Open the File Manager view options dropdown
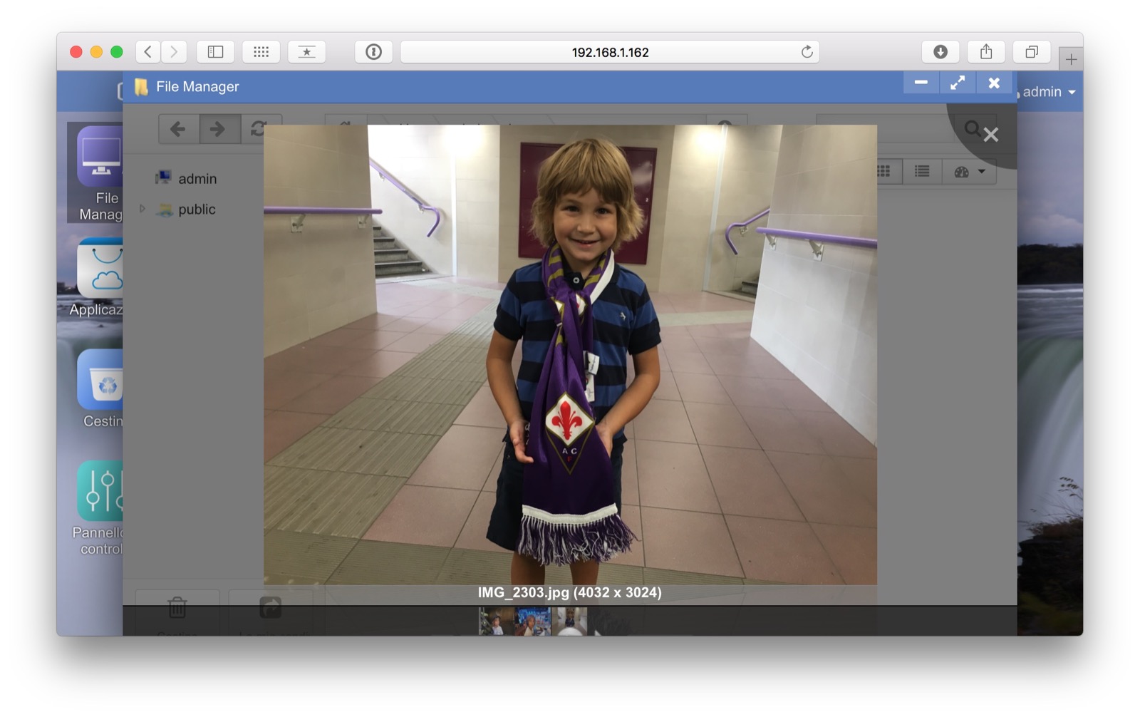1140x717 pixels. coord(969,171)
